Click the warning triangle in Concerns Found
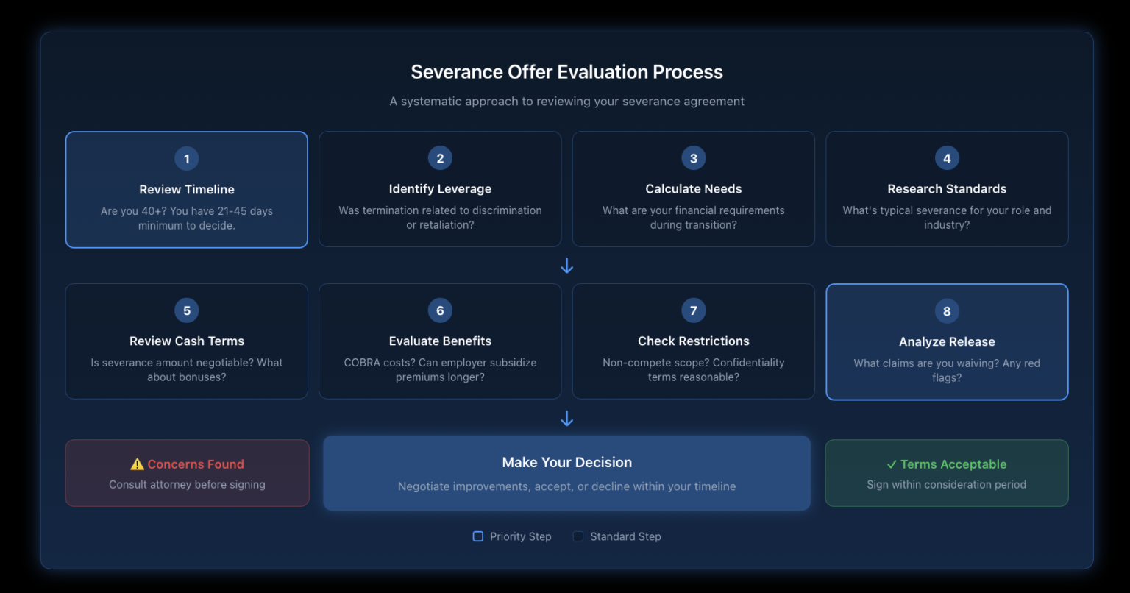Screen dimensions: 1130x593 click(137, 464)
